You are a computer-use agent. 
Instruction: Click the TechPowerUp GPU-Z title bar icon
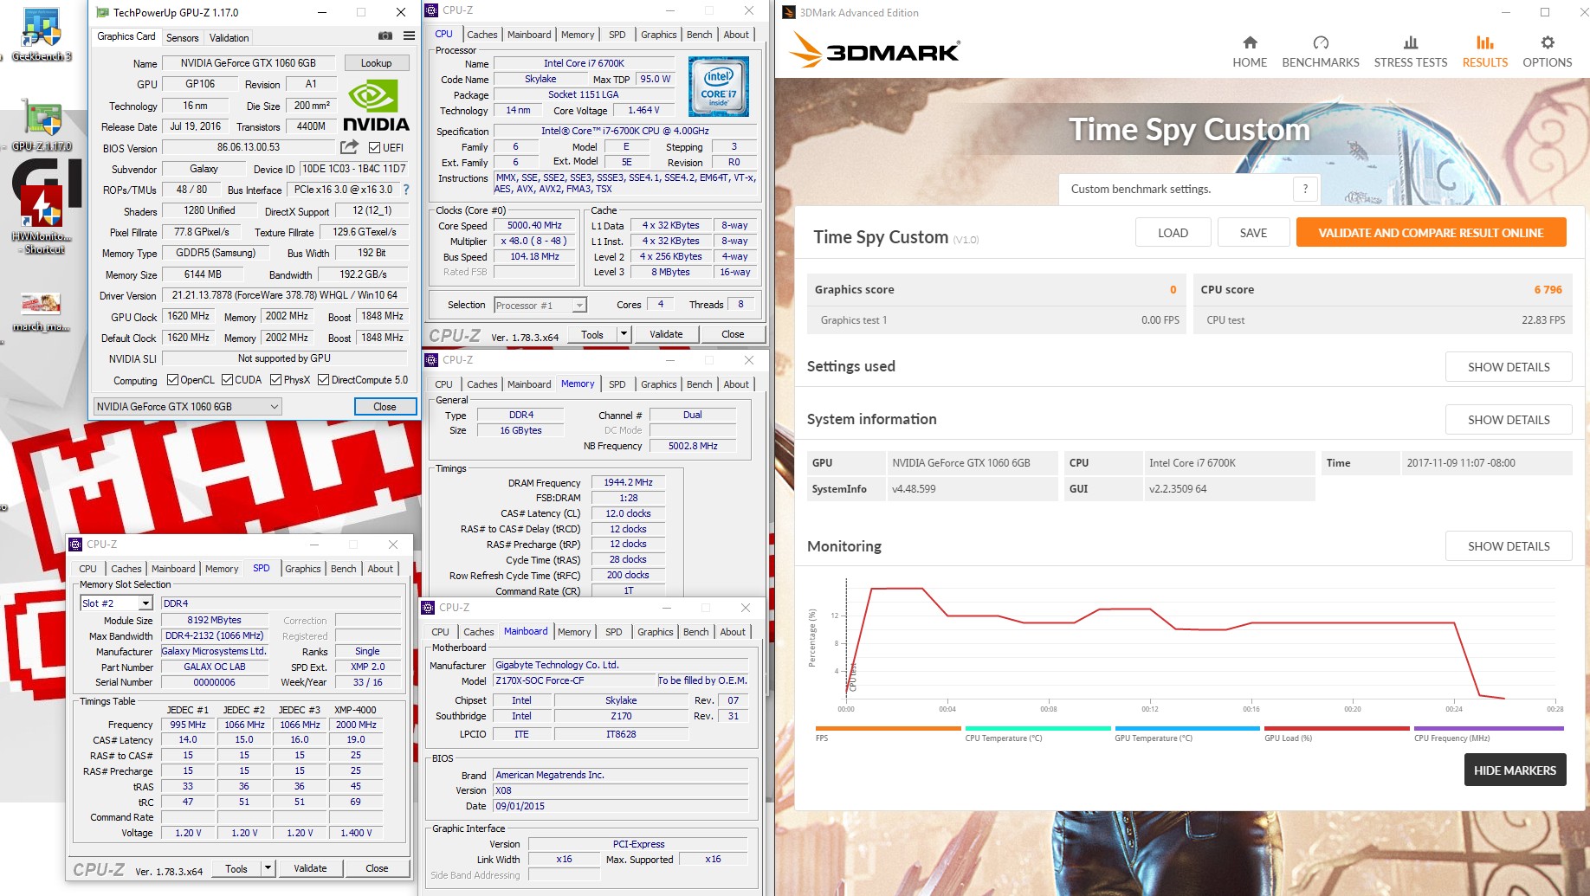(102, 12)
